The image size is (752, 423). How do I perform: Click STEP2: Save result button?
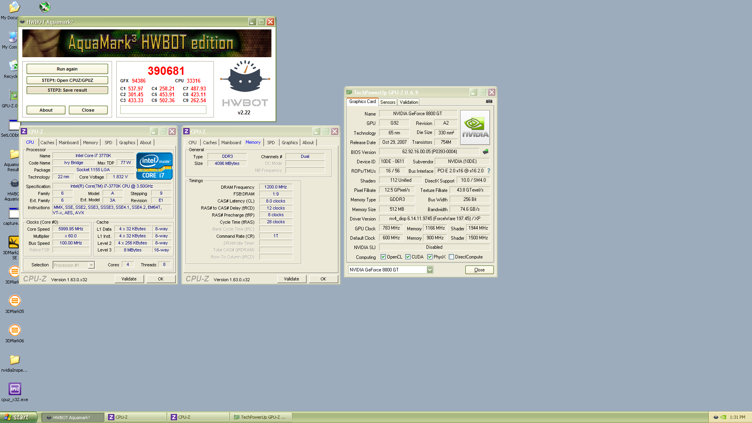67,90
